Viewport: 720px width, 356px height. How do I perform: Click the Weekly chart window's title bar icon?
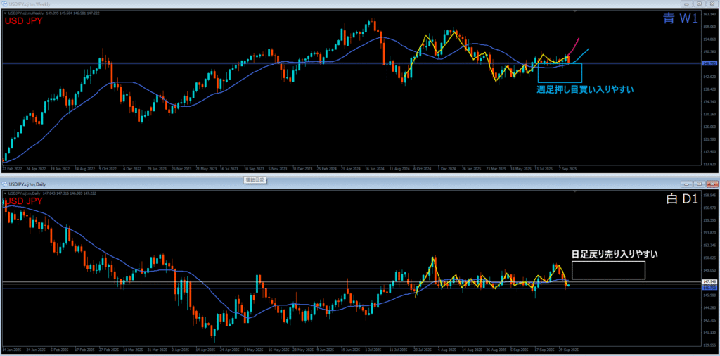(x=4, y=4)
